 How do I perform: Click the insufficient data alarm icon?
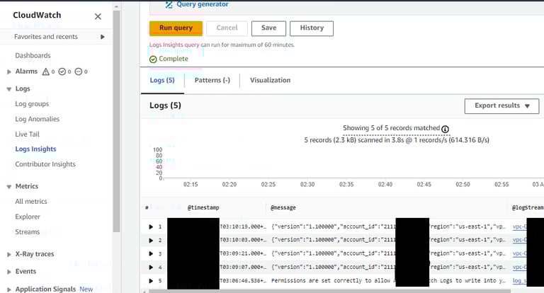point(79,71)
